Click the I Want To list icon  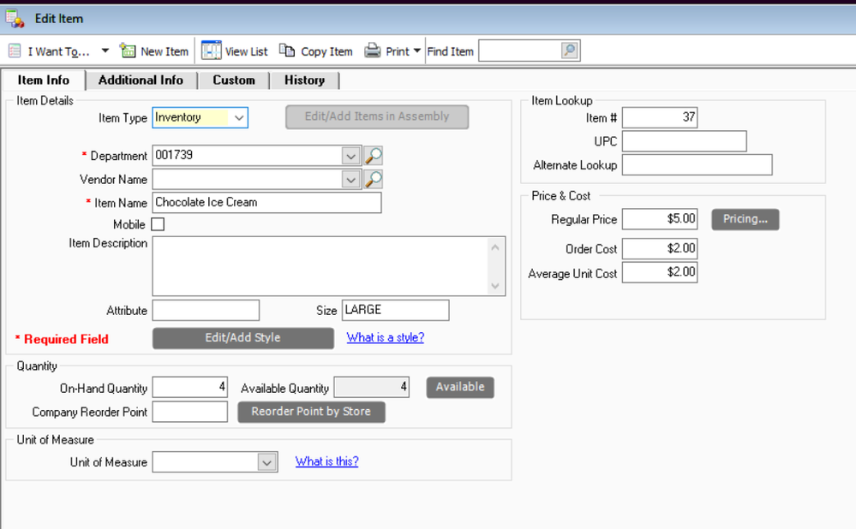[x=15, y=51]
